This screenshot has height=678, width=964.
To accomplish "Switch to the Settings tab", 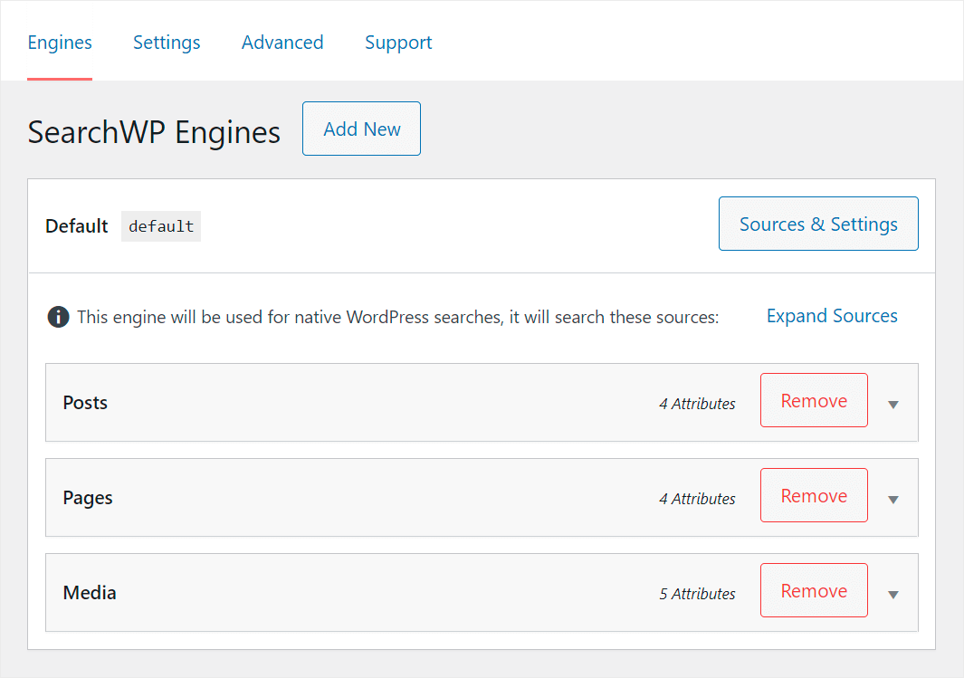I will click(x=167, y=43).
